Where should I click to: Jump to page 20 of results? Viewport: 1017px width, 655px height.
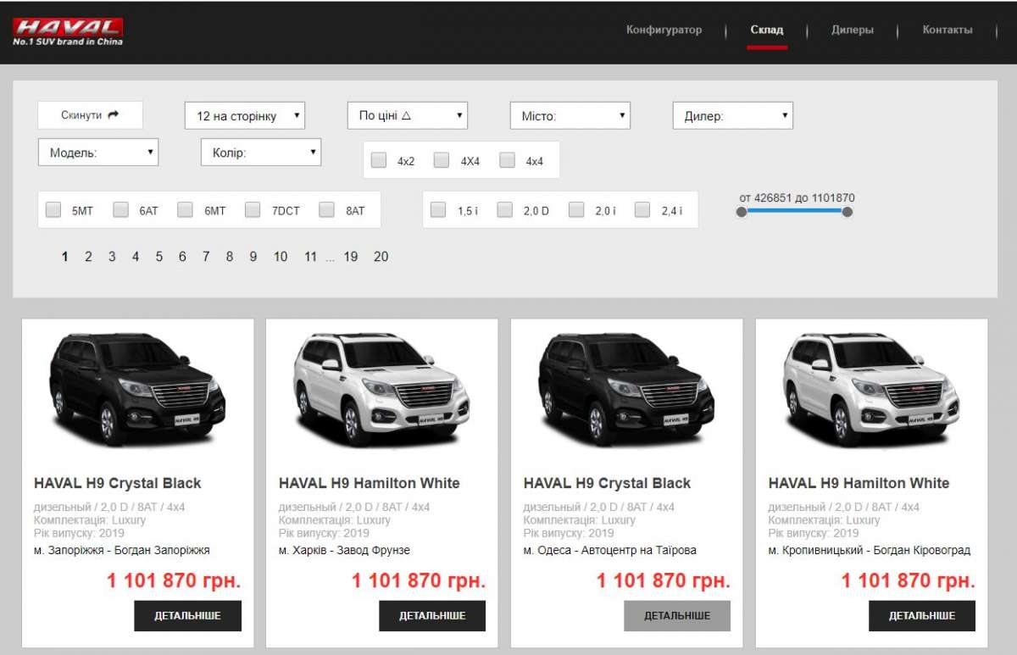pos(381,257)
